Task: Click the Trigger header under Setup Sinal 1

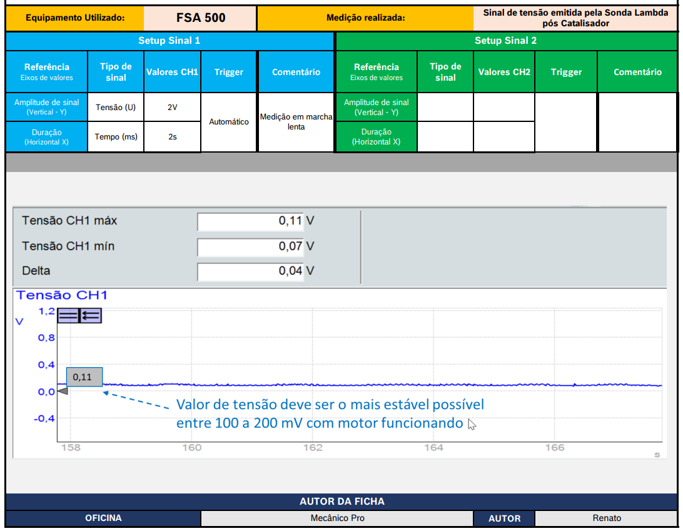Action: point(229,72)
